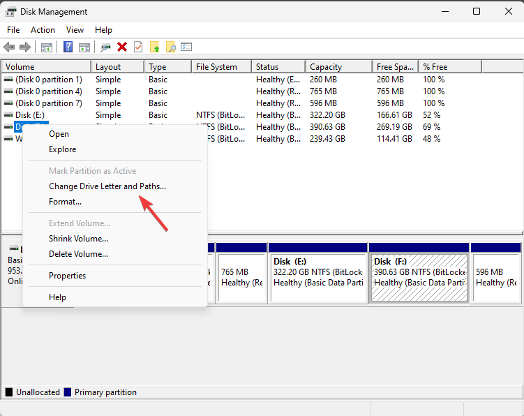Click the folder with up arrow icon

point(154,47)
